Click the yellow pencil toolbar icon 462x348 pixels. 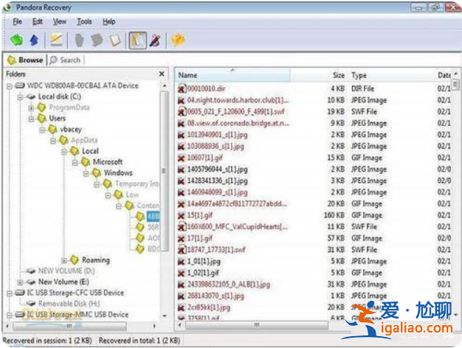pos(56,40)
